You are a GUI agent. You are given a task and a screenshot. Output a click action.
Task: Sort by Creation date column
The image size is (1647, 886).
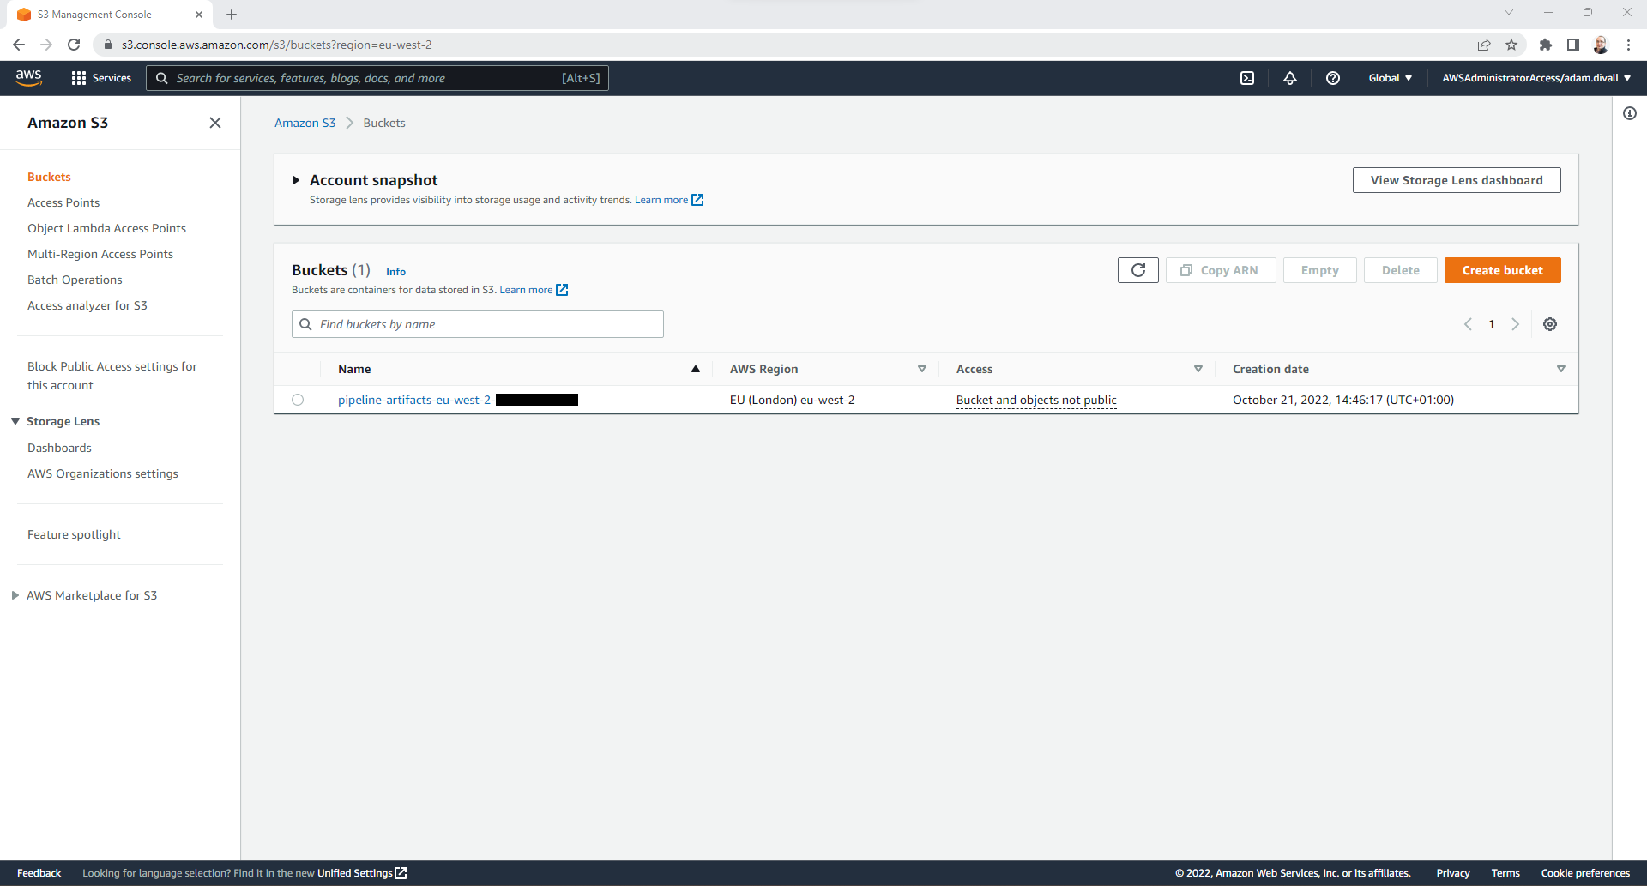1561,369
